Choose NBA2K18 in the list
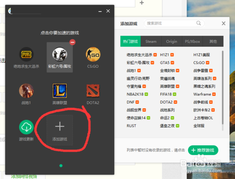This screenshot has width=235, height=179. (x=135, y=94)
